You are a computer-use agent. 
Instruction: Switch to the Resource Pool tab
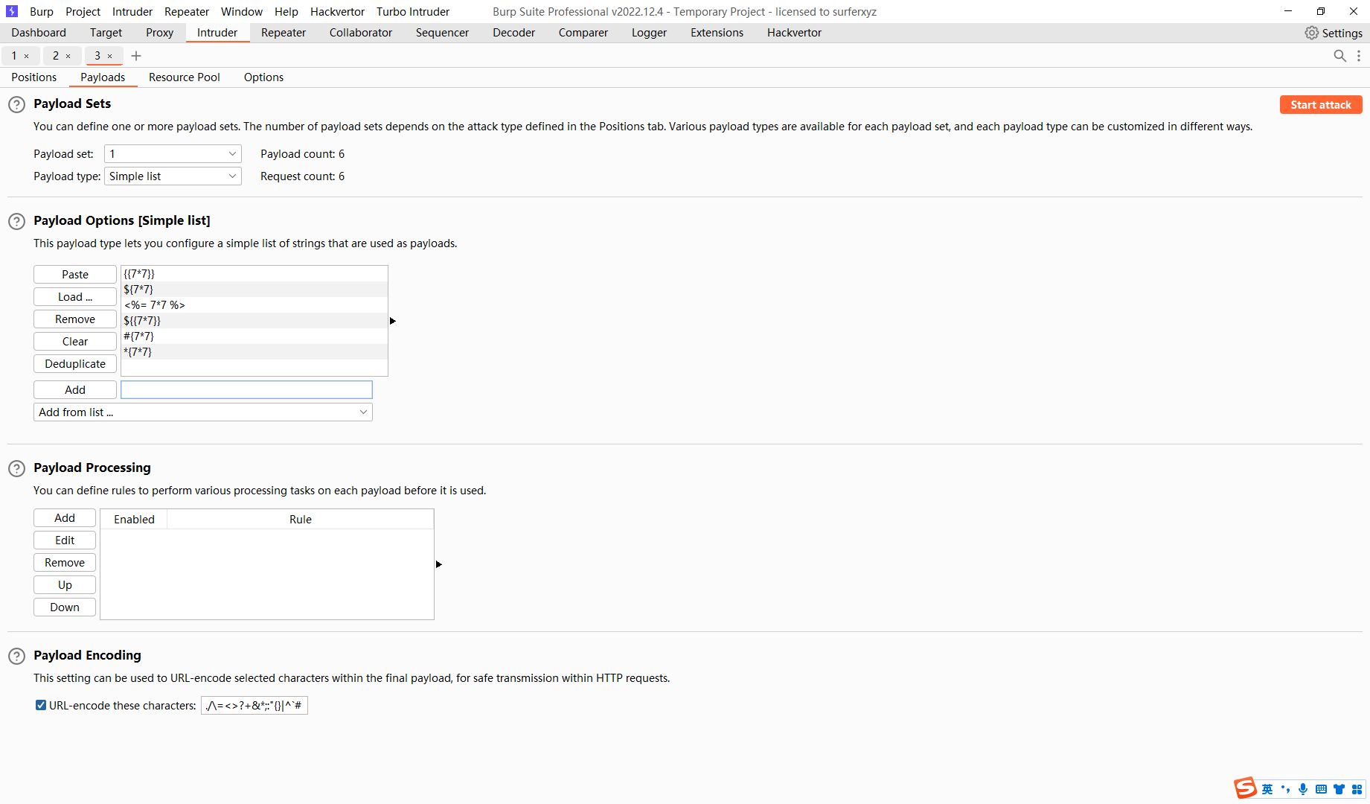(x=185, y=77)
